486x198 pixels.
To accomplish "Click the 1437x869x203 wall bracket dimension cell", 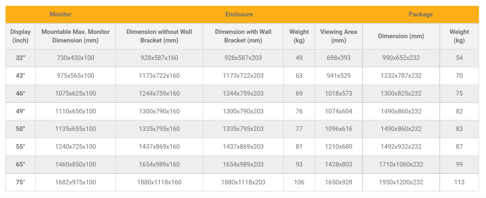I will click(x=243, y=147).
